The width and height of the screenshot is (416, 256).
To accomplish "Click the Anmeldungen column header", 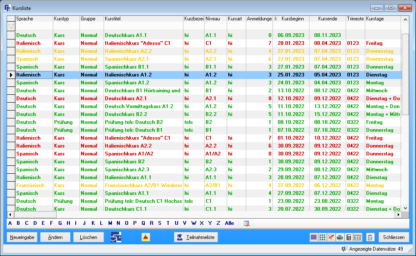I will coord(259,19).
